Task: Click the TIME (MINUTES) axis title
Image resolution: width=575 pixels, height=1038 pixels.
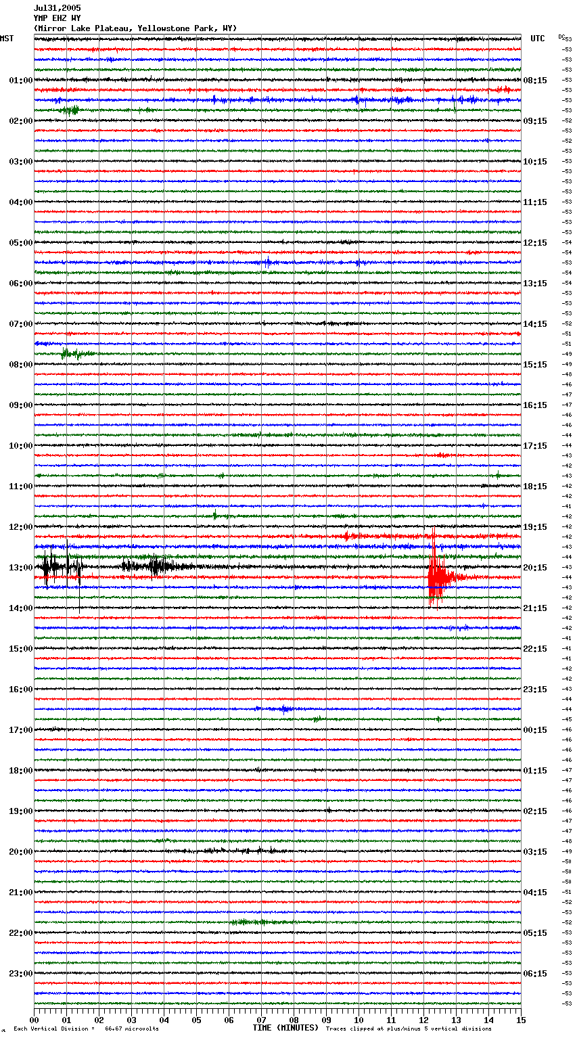Action: 285,1028
